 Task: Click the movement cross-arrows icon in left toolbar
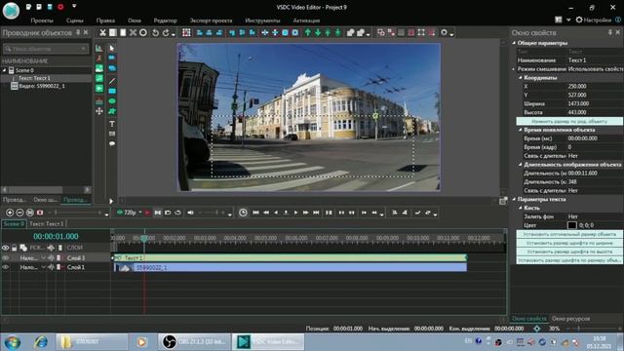click(99, 111)
